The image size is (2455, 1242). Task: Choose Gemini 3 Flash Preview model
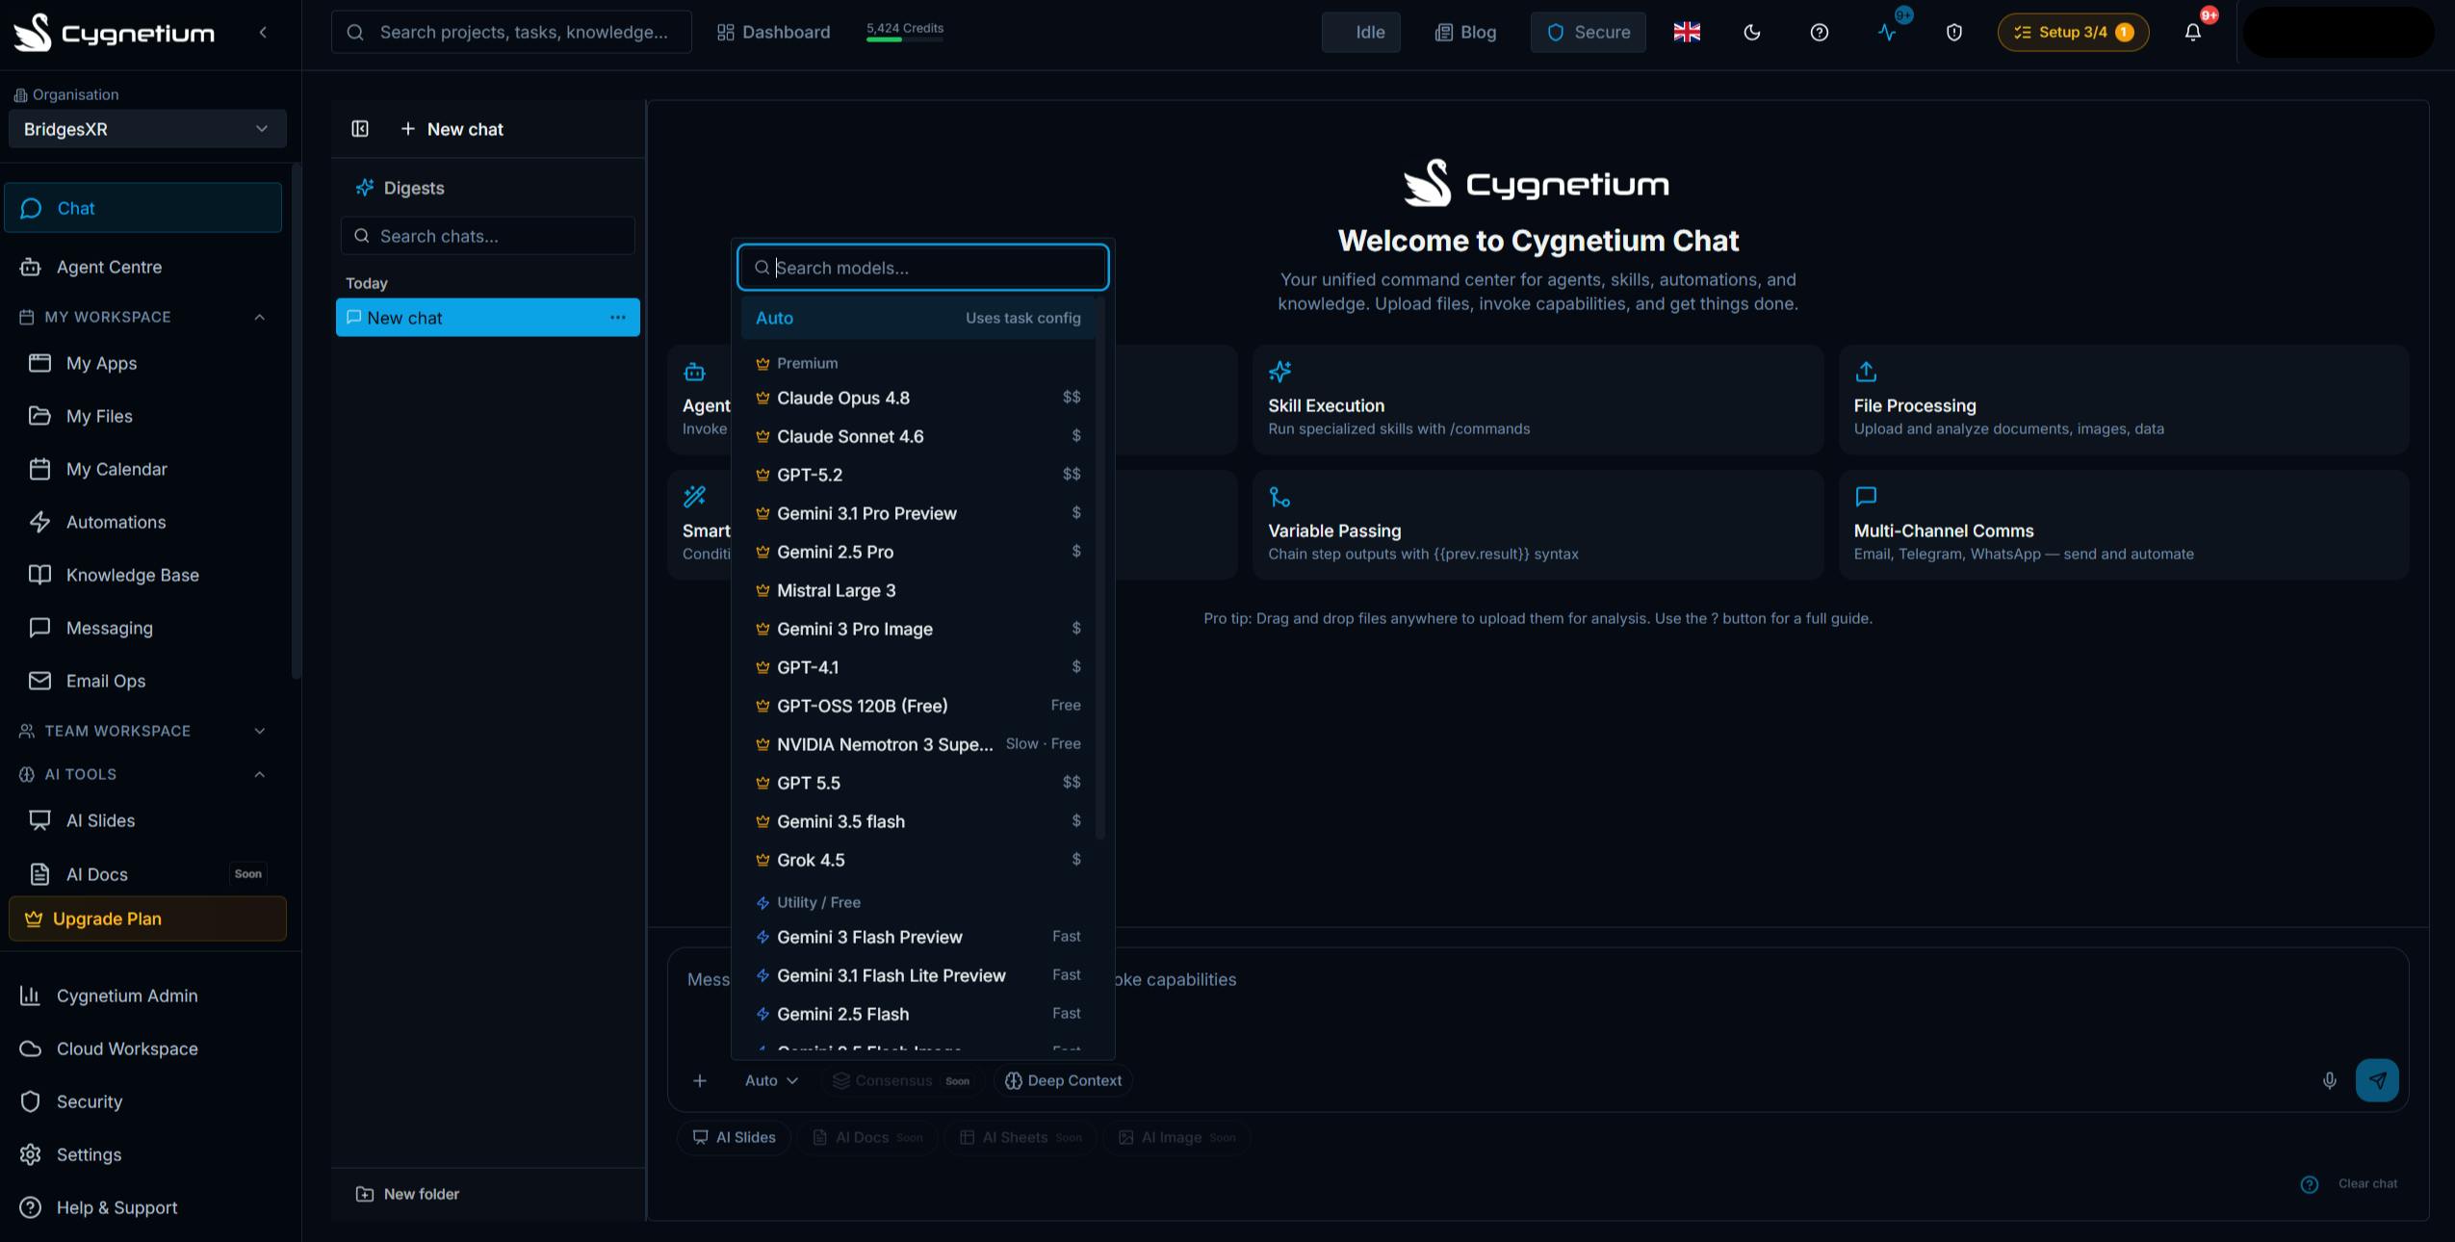[x=917, y=937]
